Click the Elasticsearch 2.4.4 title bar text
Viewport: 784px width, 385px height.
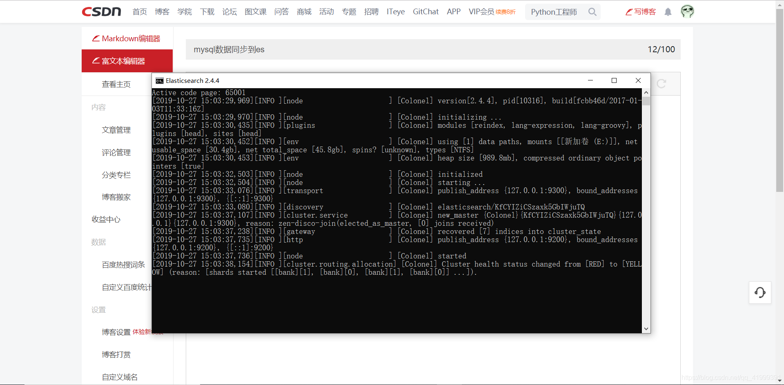[x=192, y=81]
